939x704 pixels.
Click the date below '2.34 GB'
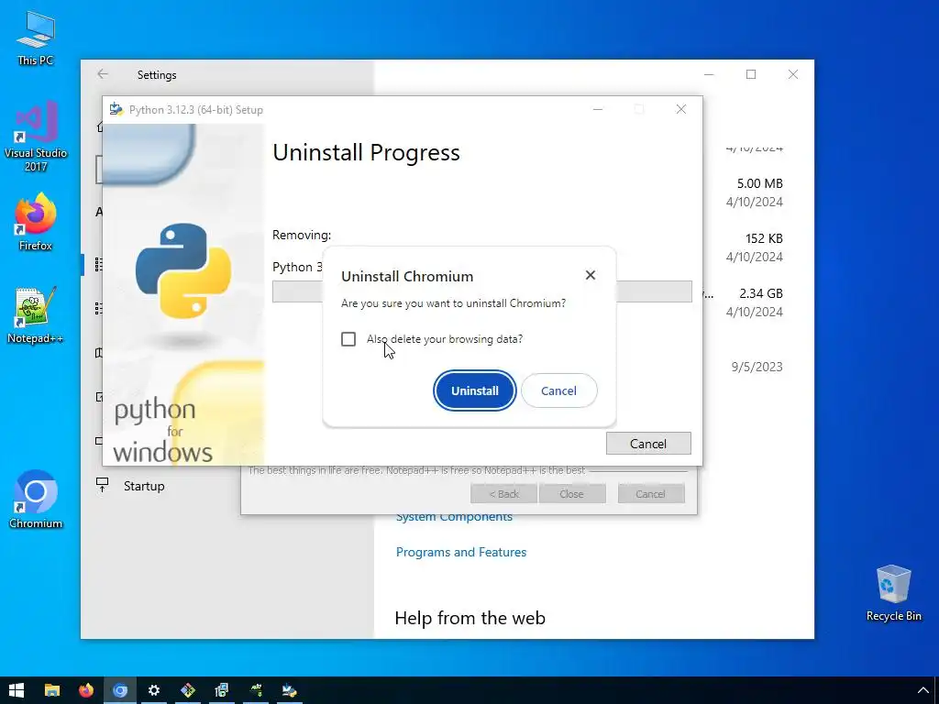754,312
